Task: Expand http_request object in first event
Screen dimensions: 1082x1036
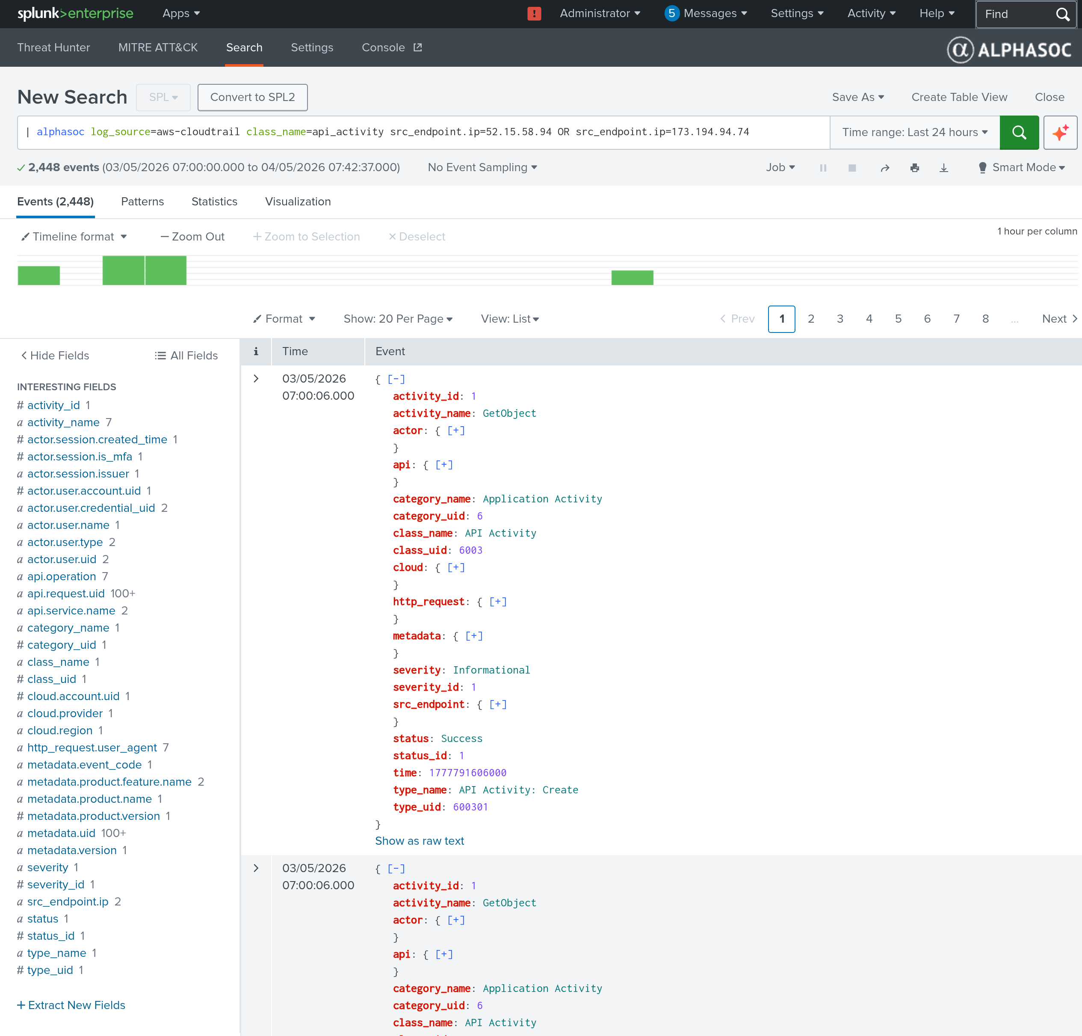Action: [498, 602]
